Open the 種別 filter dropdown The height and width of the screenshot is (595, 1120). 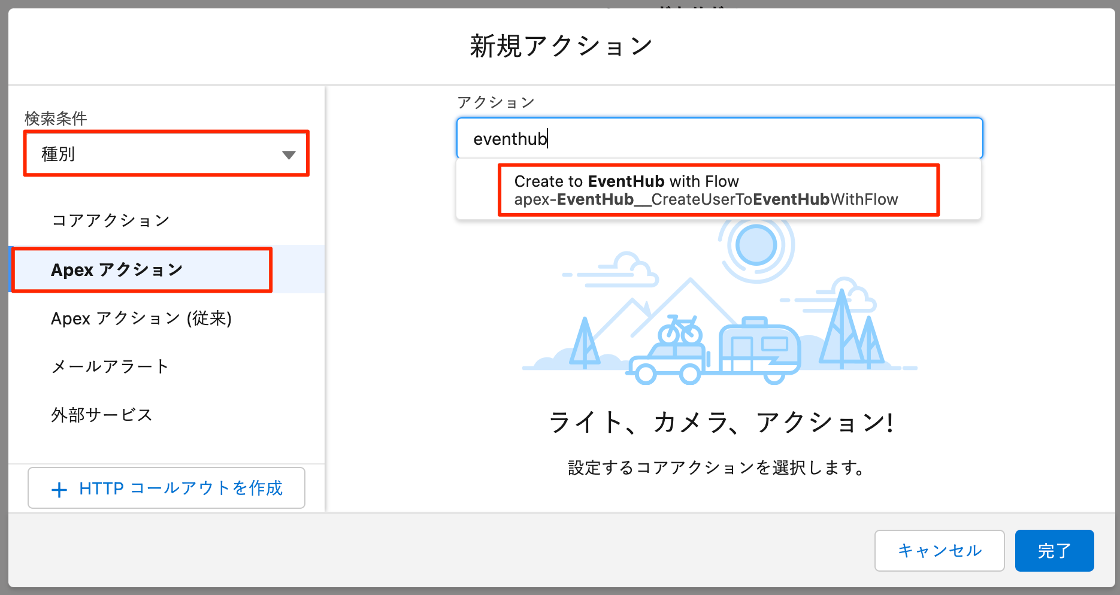coord(167,154)
